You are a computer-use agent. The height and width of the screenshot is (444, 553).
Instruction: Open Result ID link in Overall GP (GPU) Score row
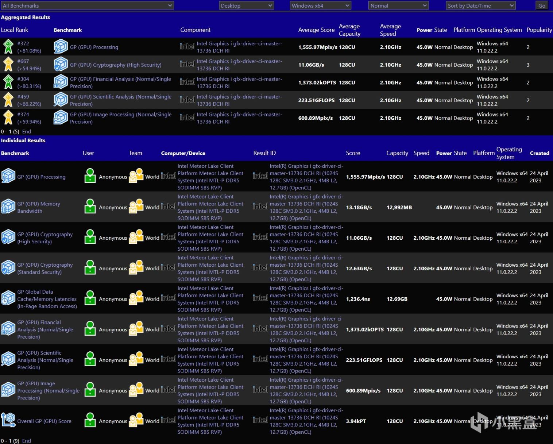[x=306, y=421]
